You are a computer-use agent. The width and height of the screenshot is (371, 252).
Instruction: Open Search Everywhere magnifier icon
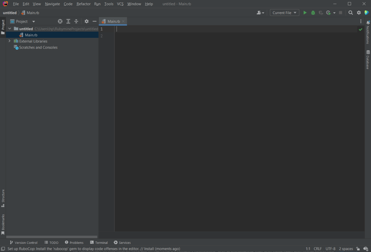[x=351, y=13]
